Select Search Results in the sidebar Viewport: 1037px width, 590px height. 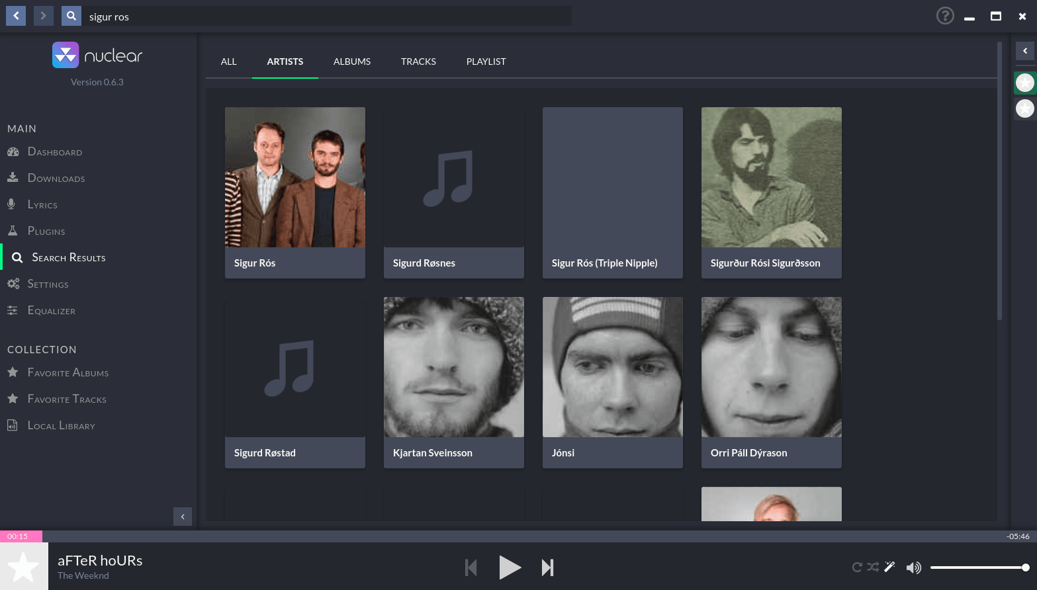click(69, 257)
